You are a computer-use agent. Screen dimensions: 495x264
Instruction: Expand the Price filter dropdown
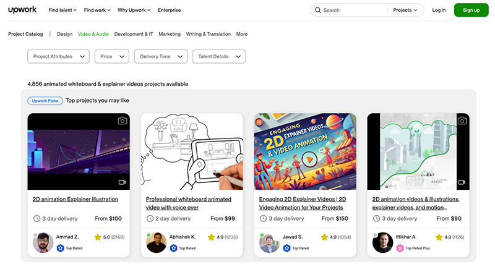coord(112,56)
